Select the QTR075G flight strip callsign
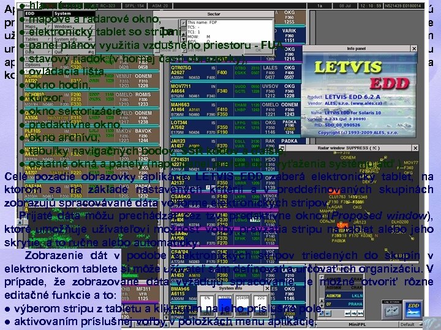 click(x=181, y=68)
